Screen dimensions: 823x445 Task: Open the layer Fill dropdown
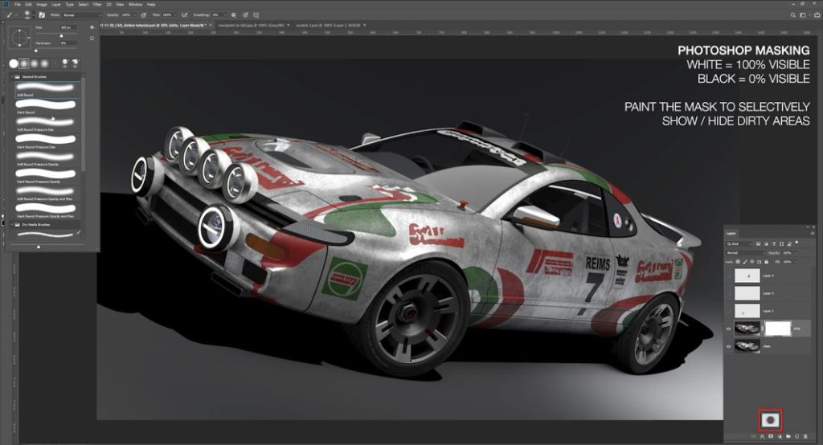pyautogui.click(x=795, y=262)
